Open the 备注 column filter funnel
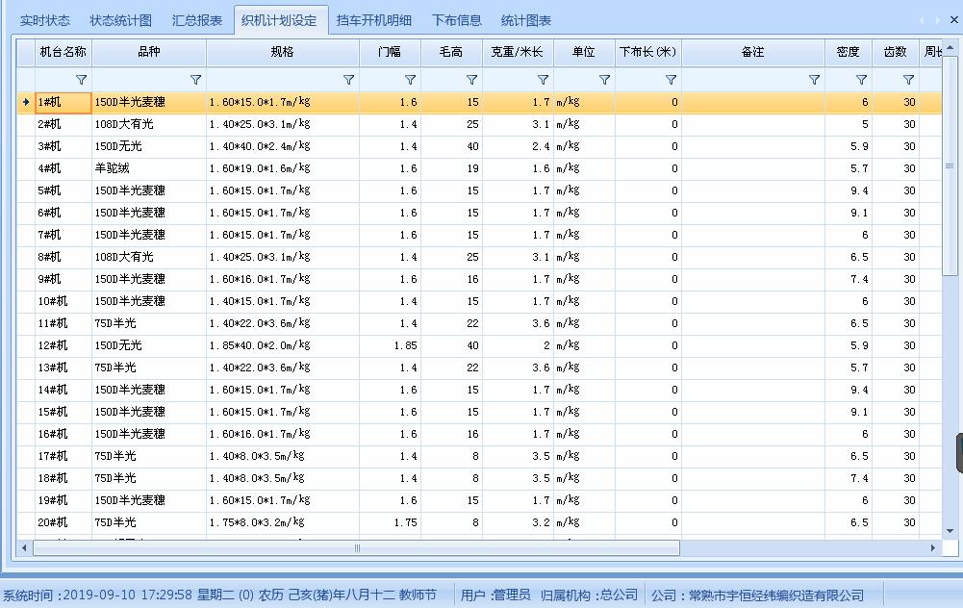The image size is (963, 608). pos(814,80)
